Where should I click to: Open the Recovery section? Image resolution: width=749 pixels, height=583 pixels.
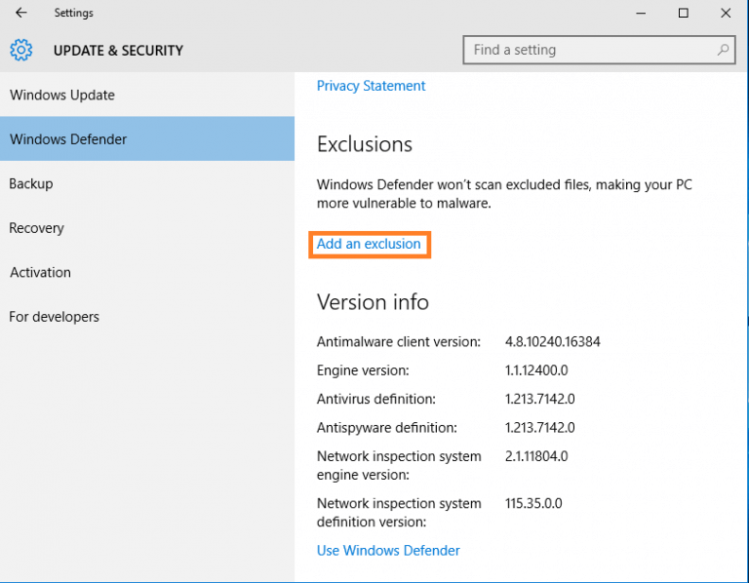pos(147,228)
